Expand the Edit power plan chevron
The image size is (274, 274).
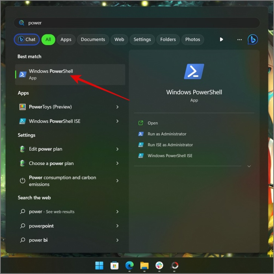[x=117, y=149]
